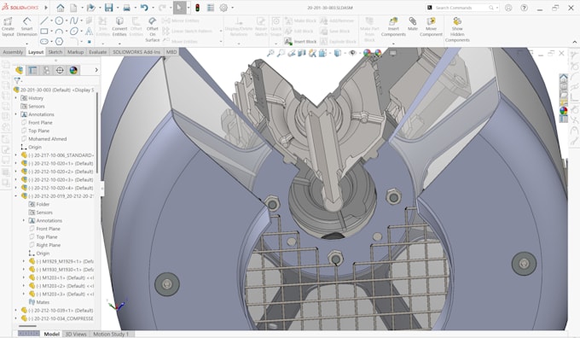Select the Smart Dimension tool

point(26,27)
